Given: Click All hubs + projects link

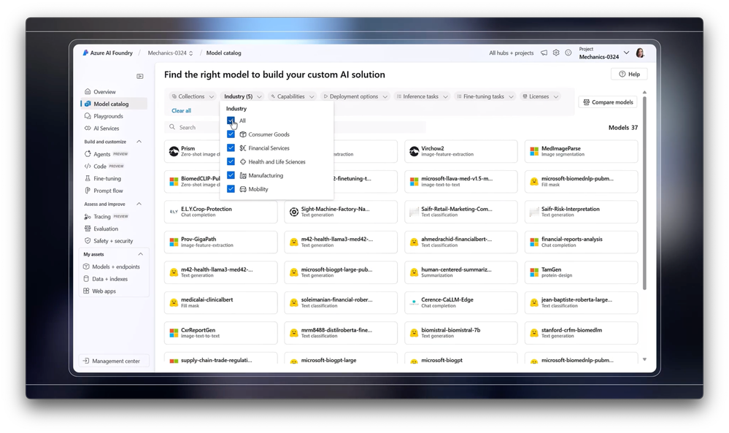Looking at the screenshot, I should (x=511, y=53).
